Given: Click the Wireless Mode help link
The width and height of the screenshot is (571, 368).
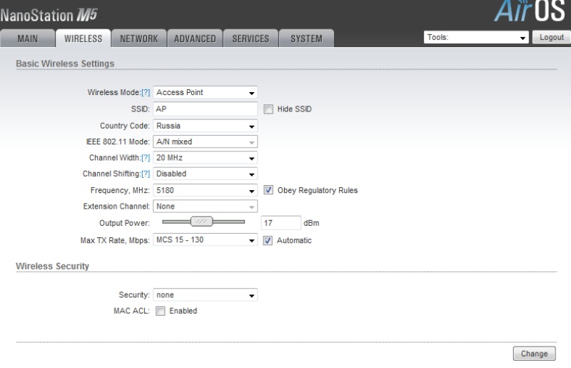Looking at the screenshot, I should click(x=146, y=93).
